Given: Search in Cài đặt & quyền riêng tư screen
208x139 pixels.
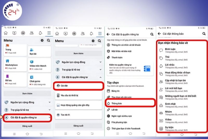Looking at the screenshot, I should click(152, 34).
